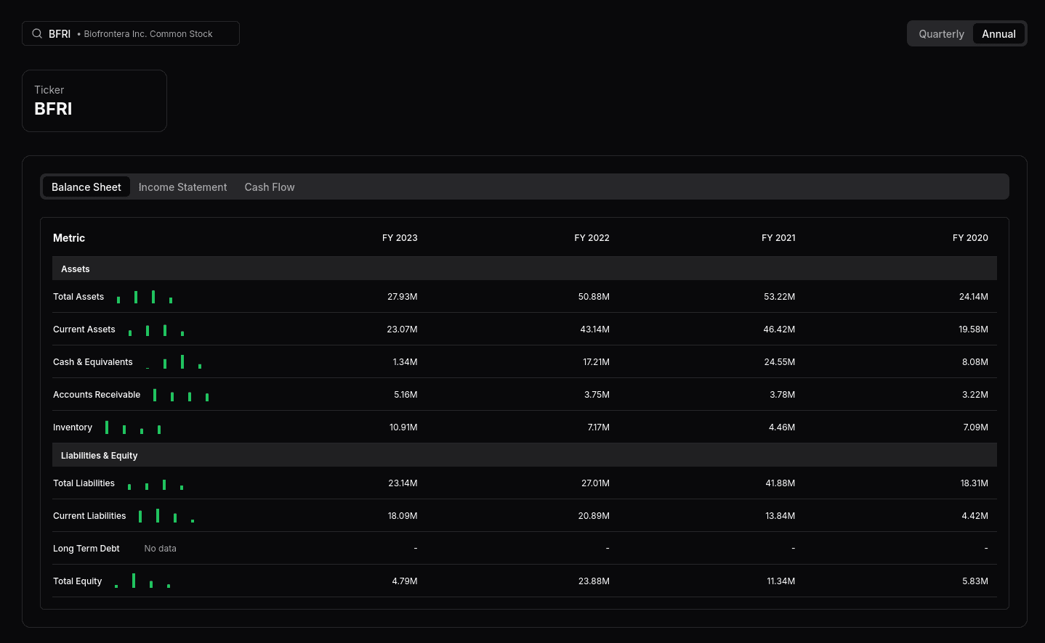Click Accounts Receivable FY 2020 value 3.22M

tap(975, 395)
